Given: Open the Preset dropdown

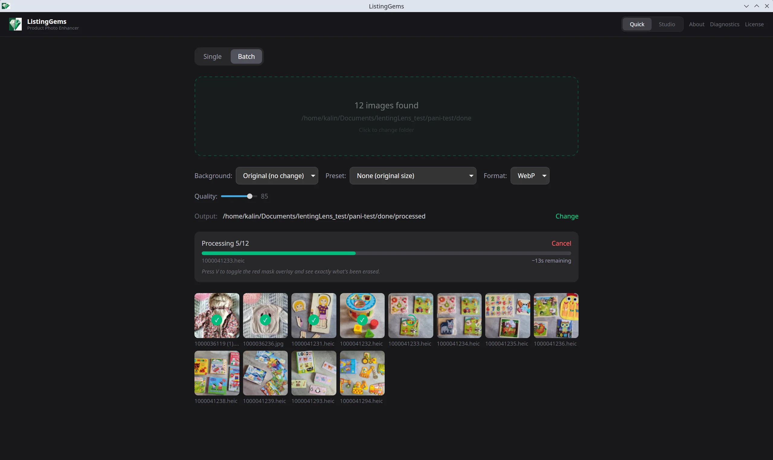Looking at the screenshot, I should [413, 176].
